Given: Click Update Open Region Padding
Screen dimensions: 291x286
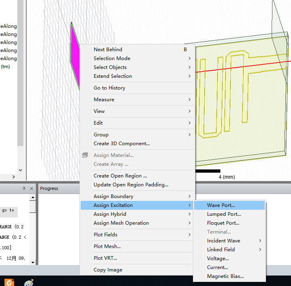Looking at the screenshot, I should [x=138, y=185].
